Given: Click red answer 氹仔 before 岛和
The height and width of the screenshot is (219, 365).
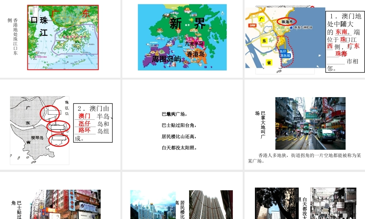Looking at the screenshot, I should click(84, 123).
